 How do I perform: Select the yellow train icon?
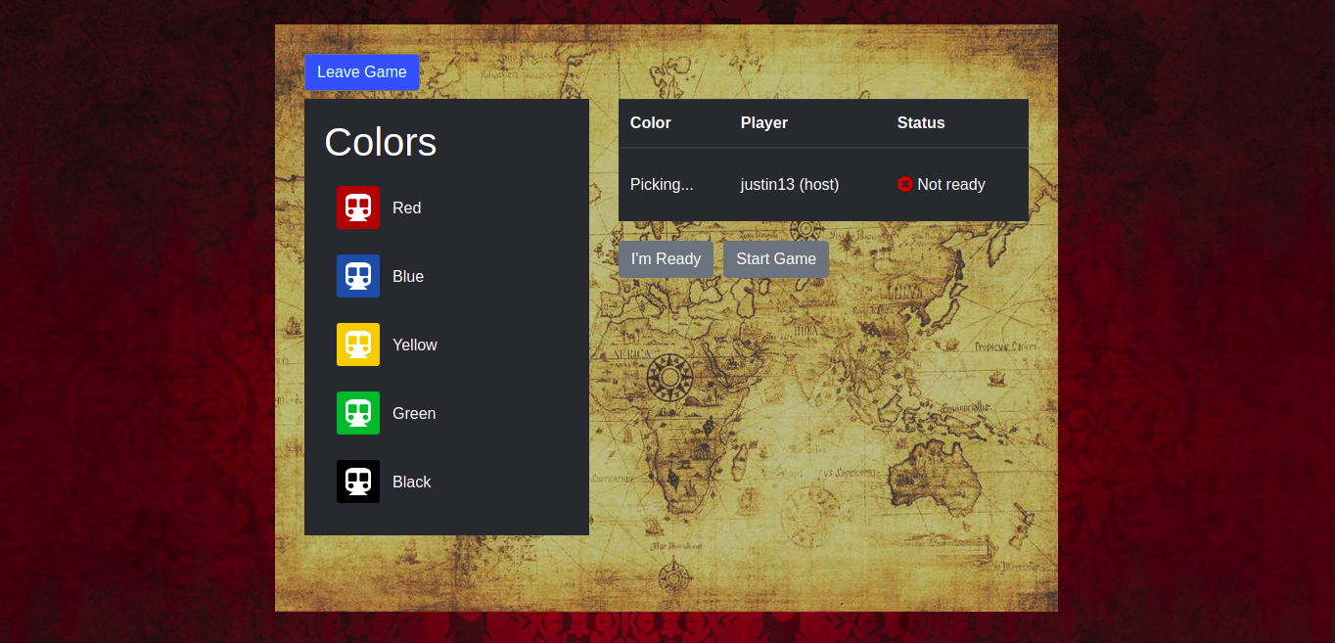tap(358, 344)
